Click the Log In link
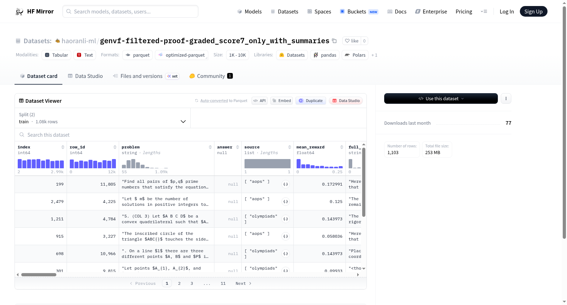Screen dimensions: 567x305 pos(506,11)
